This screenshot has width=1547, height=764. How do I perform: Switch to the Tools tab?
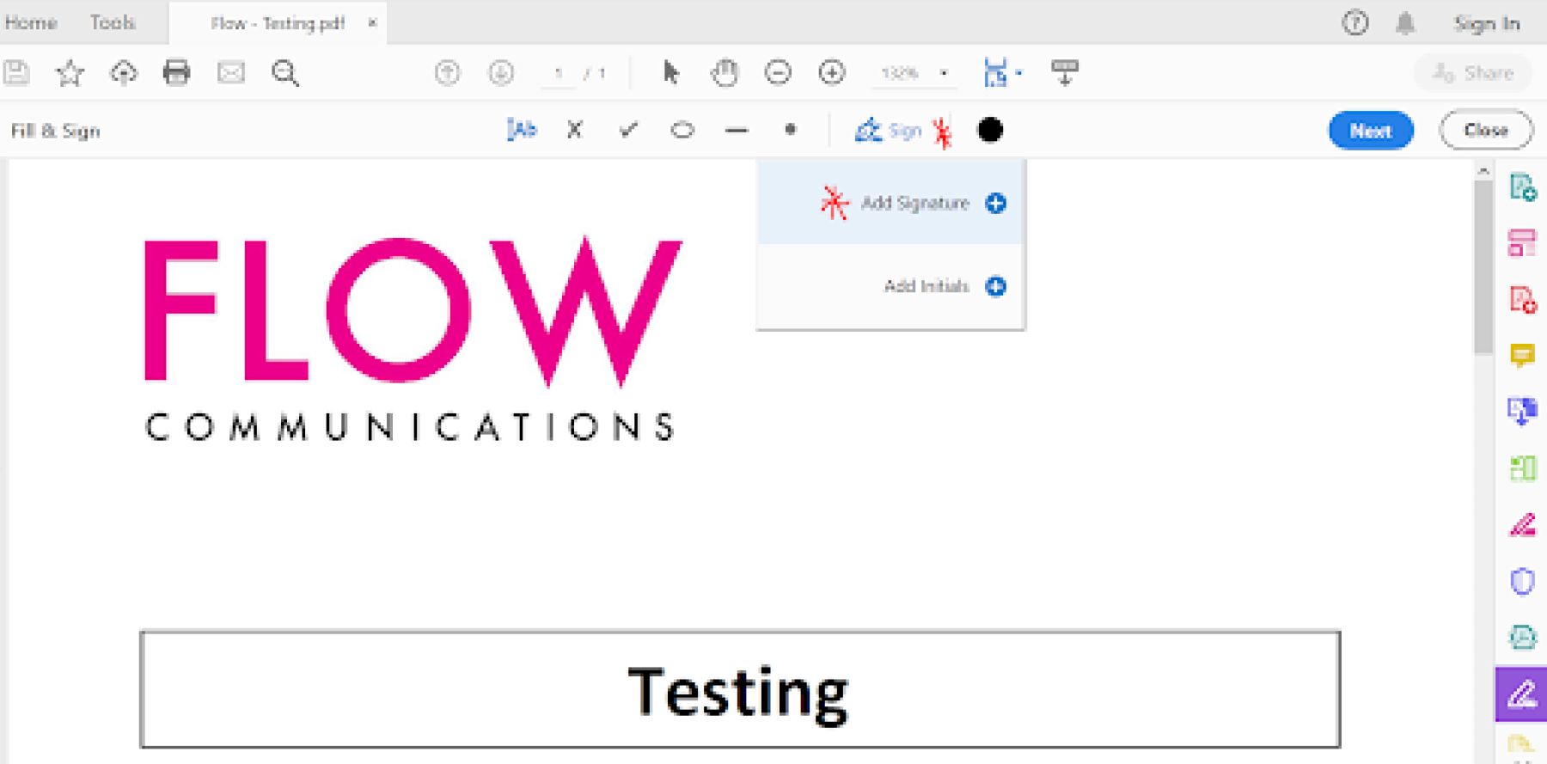[x=113, y=23]
